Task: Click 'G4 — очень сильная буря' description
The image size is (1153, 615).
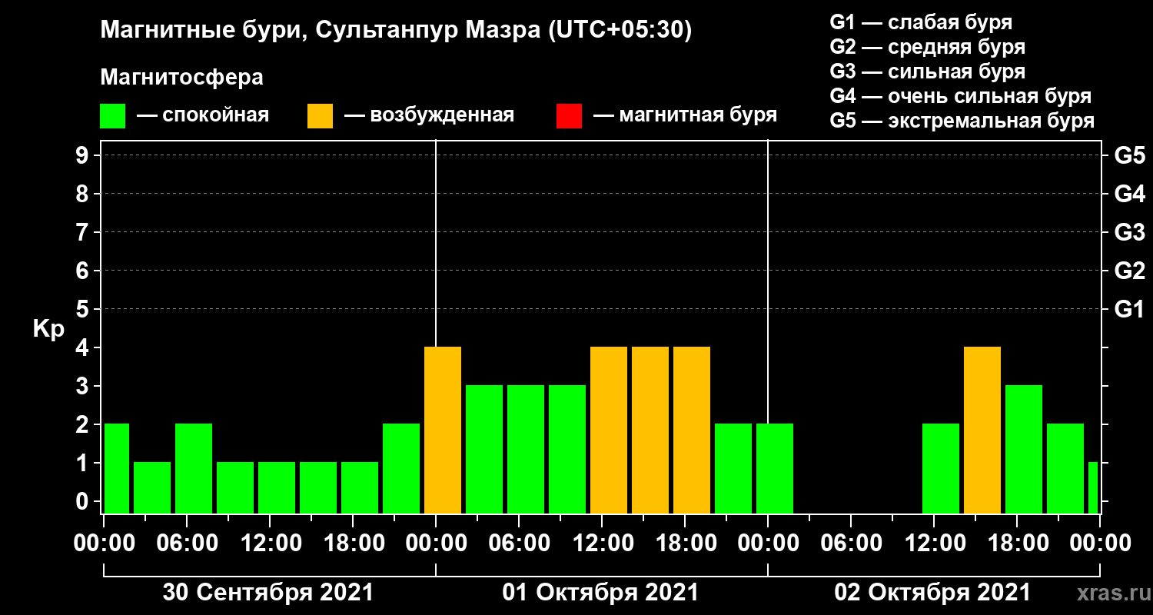Action: (961, 96)
